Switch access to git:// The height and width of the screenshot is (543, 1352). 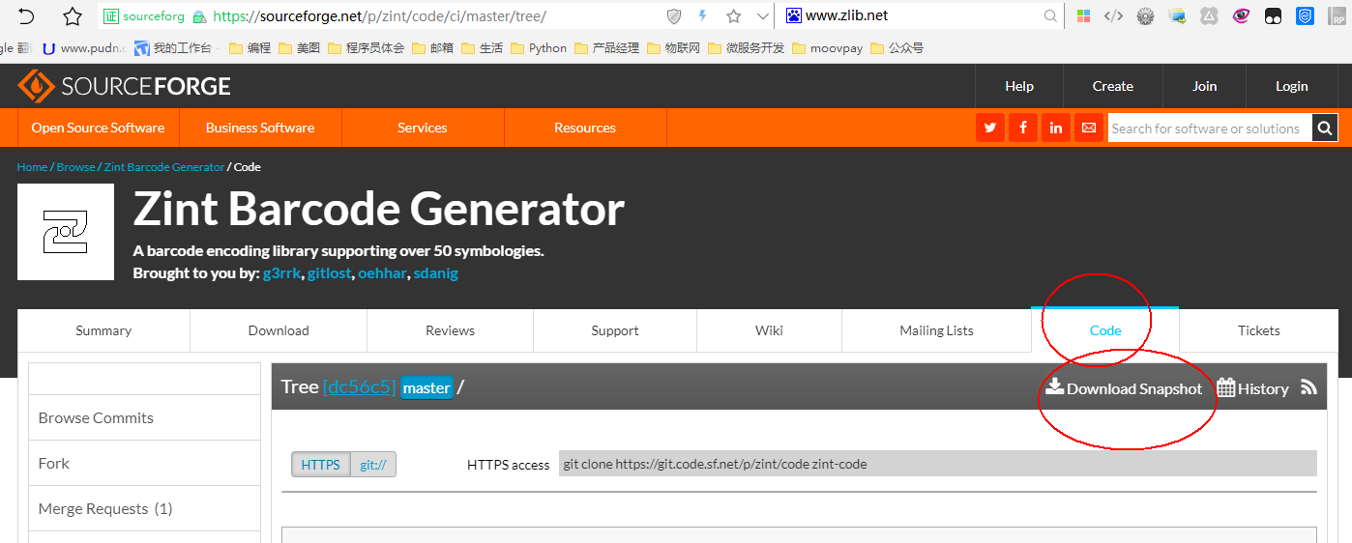(373, 465)
